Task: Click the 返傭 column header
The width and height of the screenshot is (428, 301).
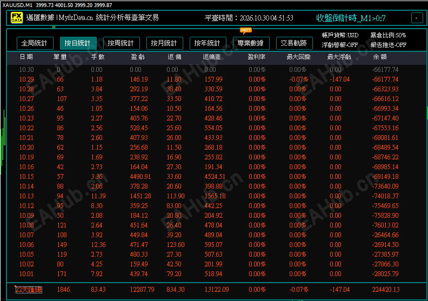Action: point(175,57)
